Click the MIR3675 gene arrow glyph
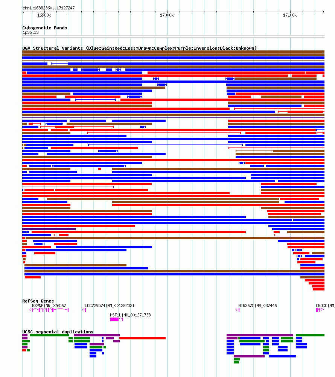The image size is (335, 377). [x=238, y=310]
